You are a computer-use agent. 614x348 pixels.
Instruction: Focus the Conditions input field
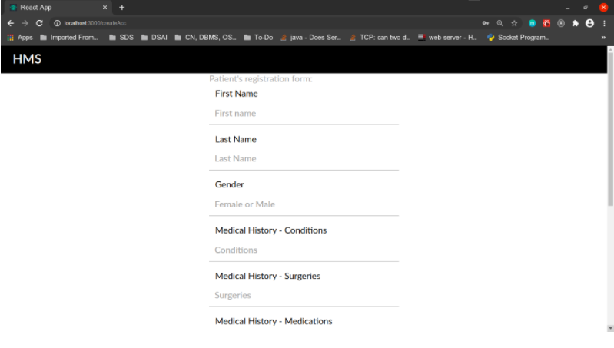tap(304, 250)
